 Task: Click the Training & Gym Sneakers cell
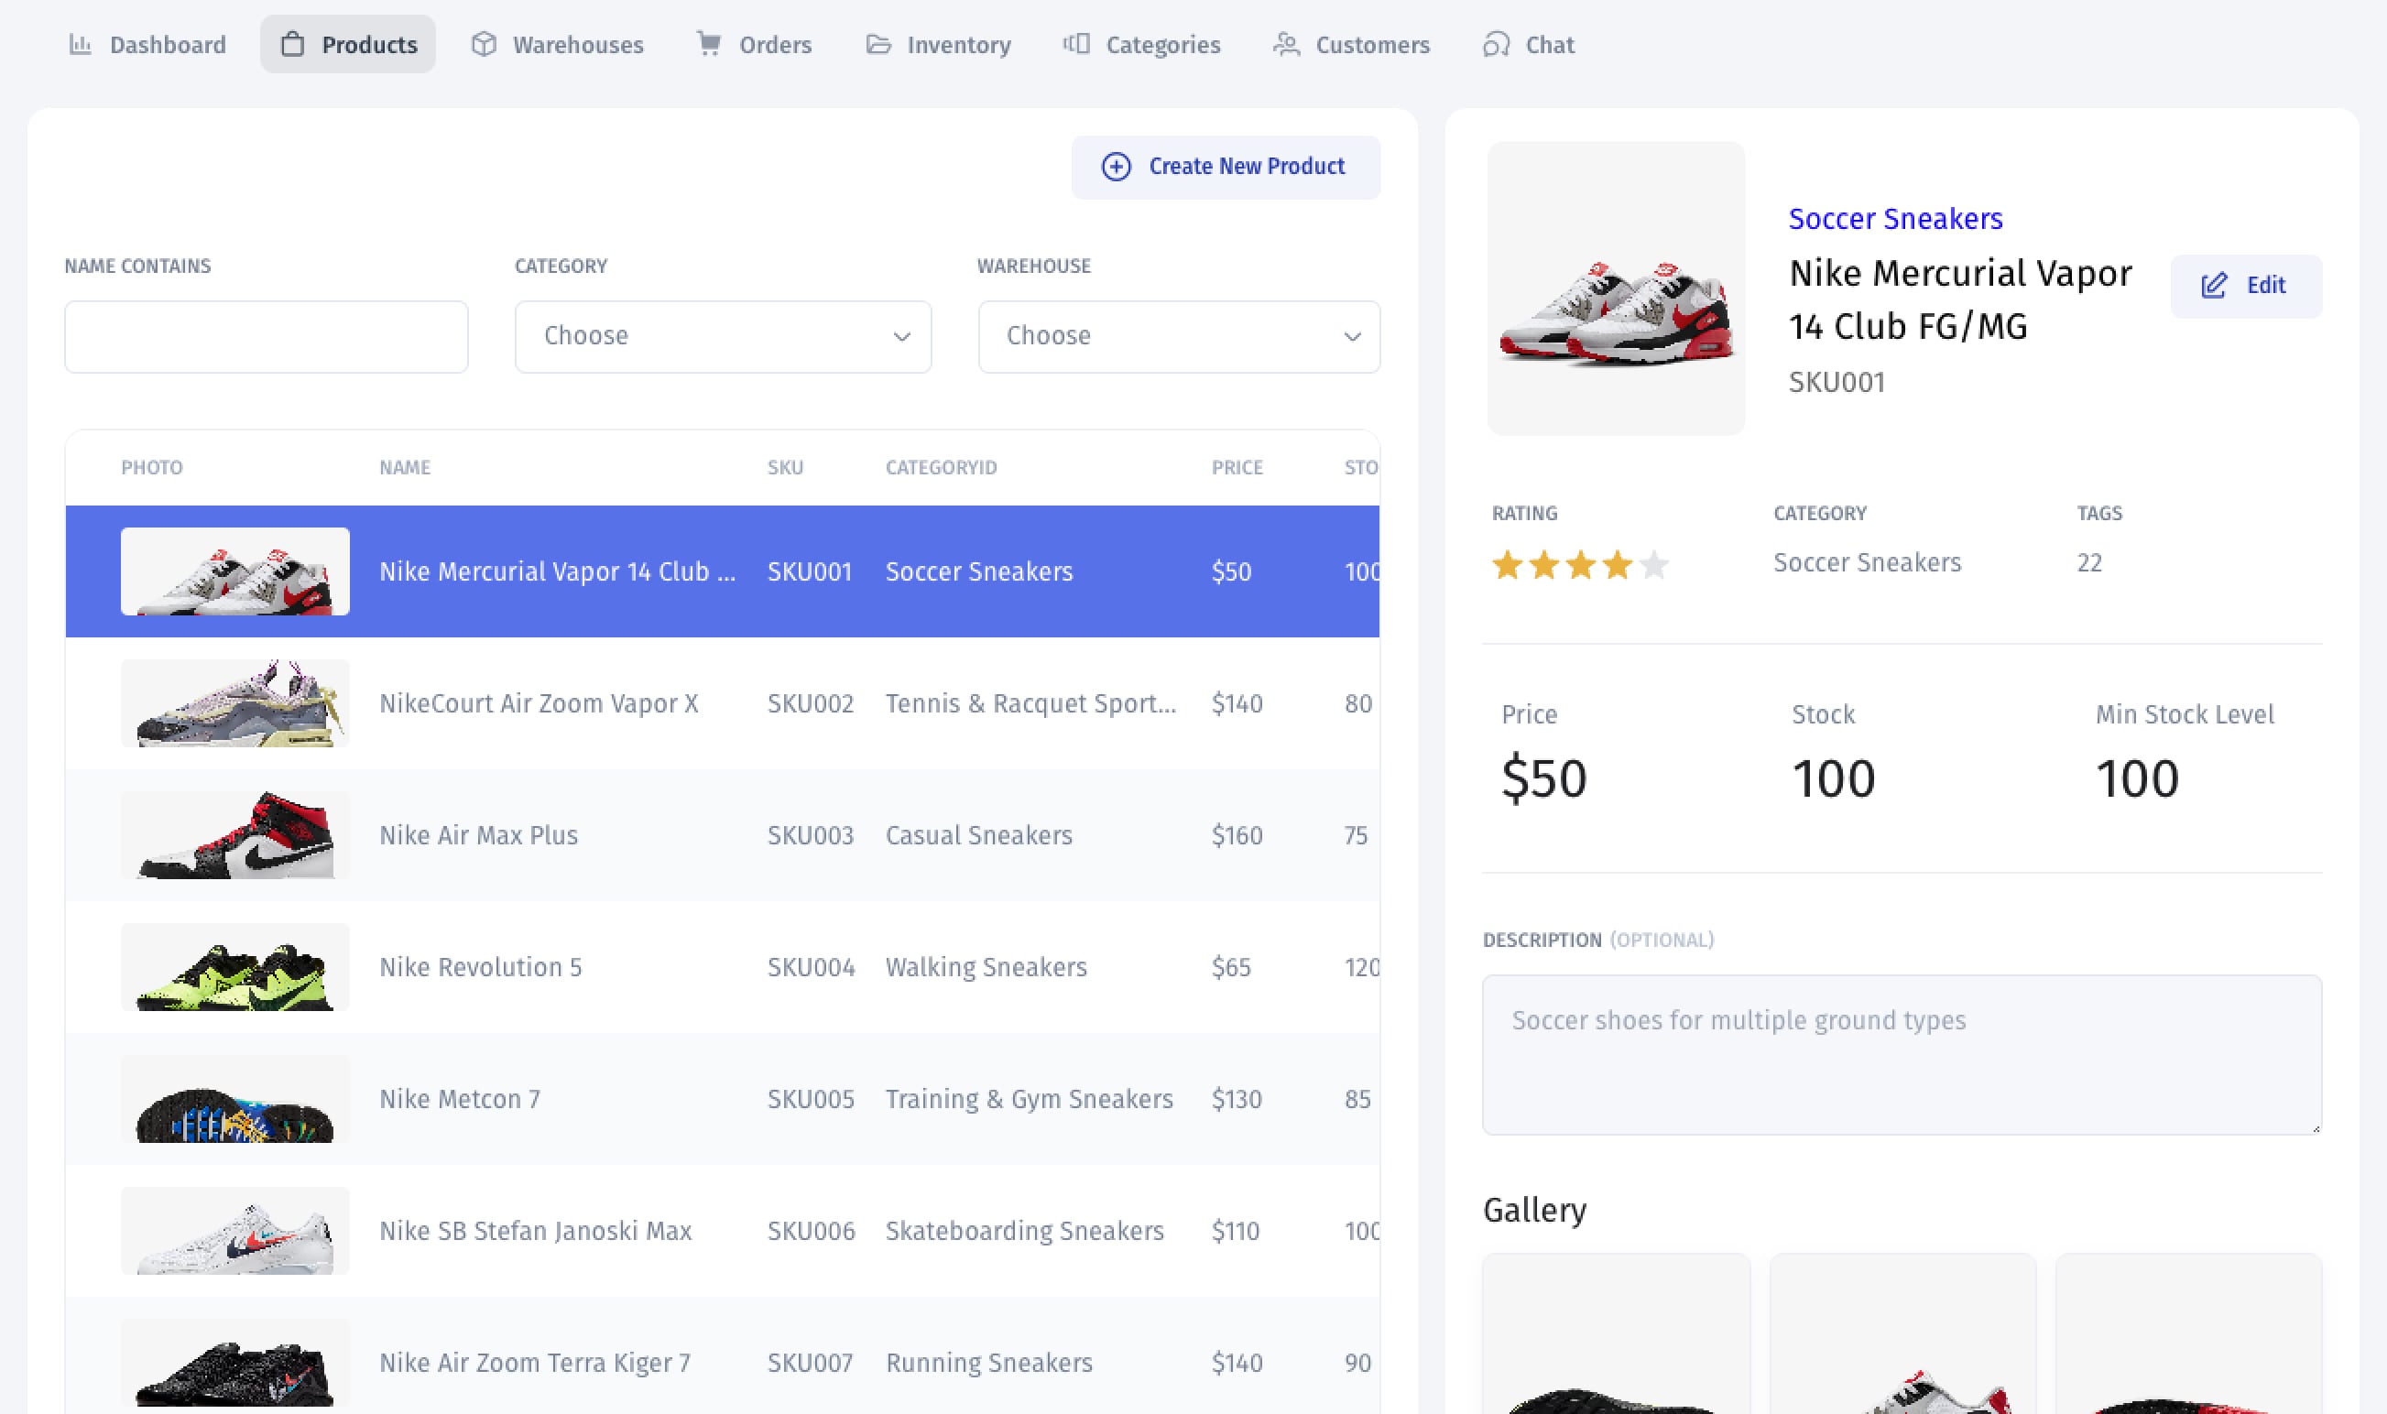tap(1030, 1099)
